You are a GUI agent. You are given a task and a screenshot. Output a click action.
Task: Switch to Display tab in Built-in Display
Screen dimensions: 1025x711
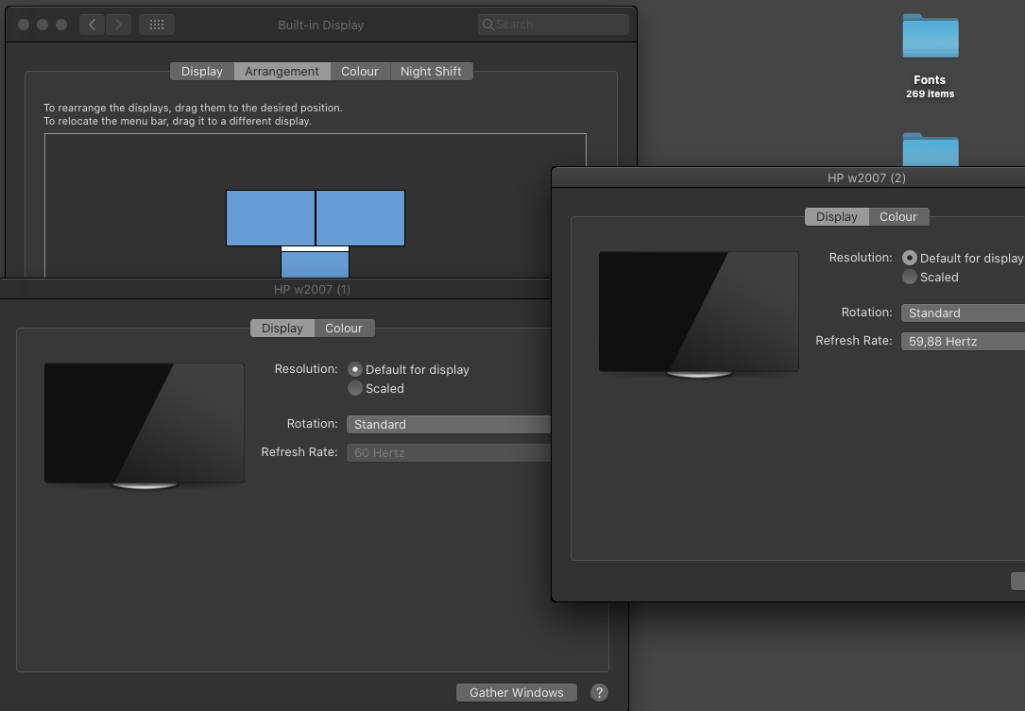pos(202,71)
